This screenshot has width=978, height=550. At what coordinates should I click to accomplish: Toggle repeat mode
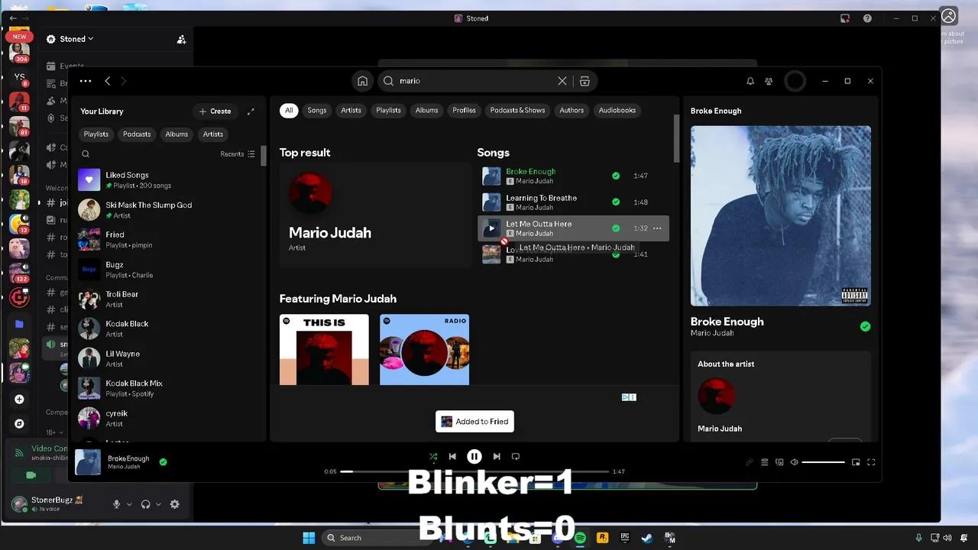click(516, 457)
